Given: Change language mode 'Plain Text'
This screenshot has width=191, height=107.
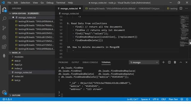Looking at the screenshot, I should pos(173,99).
